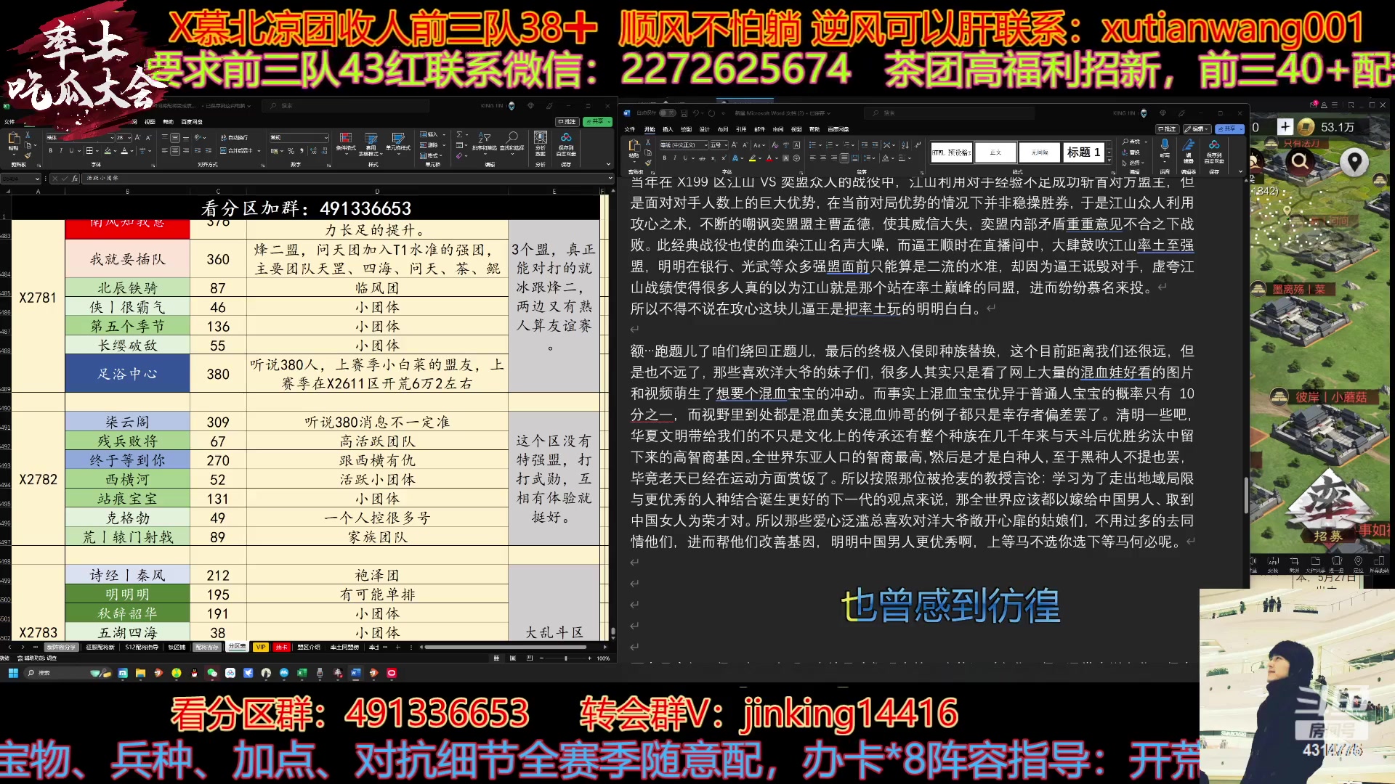Add new Excel sheet plus button
The height and width of the screenshot is (784, 1395).
(397, 647)
